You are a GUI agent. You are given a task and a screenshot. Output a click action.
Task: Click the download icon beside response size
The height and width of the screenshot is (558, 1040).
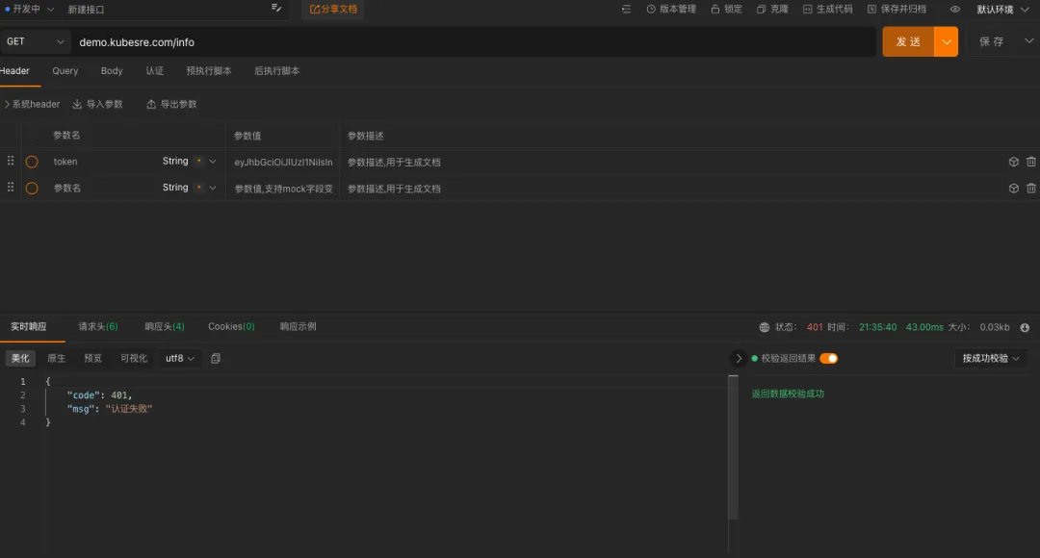pyautogui.click(x=1025, y=327)
